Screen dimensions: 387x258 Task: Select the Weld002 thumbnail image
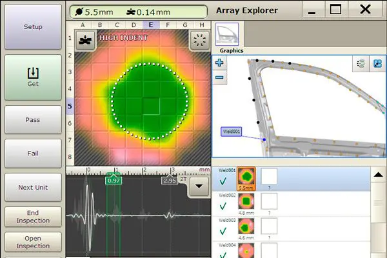[246, 202]
